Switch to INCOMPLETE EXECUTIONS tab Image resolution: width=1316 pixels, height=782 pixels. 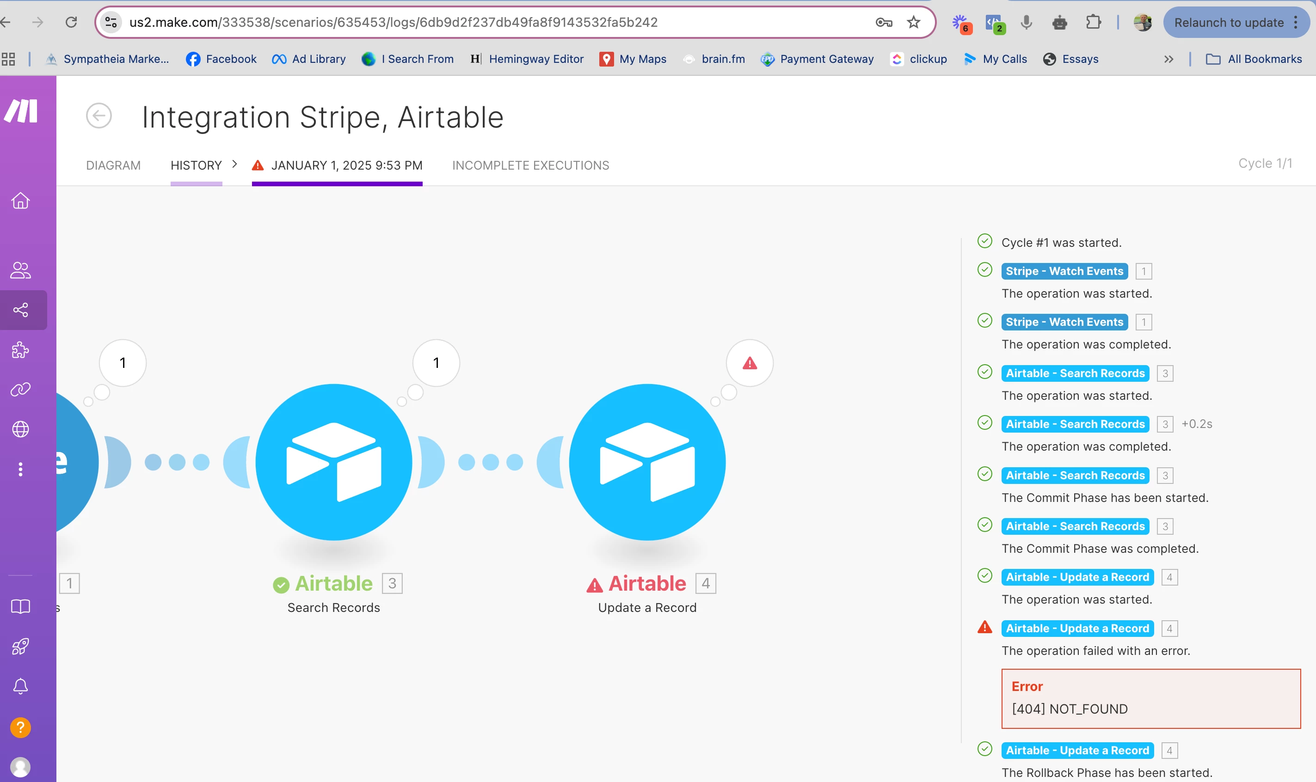point(530,165)
